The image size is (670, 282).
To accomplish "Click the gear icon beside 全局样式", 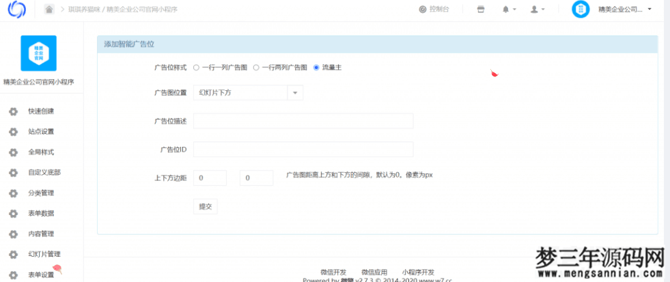I will pyautogui.click(x=13, y=152).
